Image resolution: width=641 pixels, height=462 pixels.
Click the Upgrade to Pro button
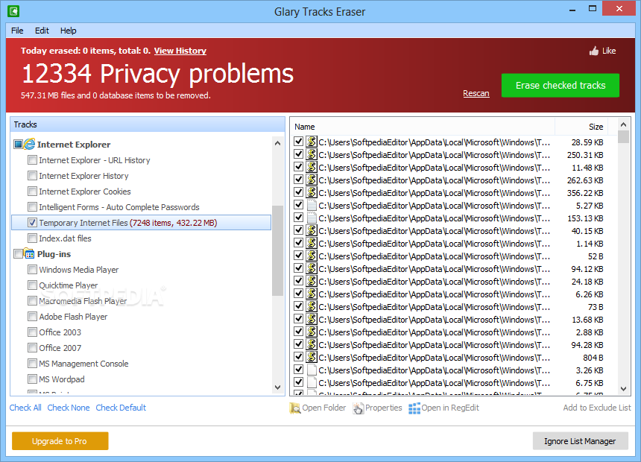60,441
